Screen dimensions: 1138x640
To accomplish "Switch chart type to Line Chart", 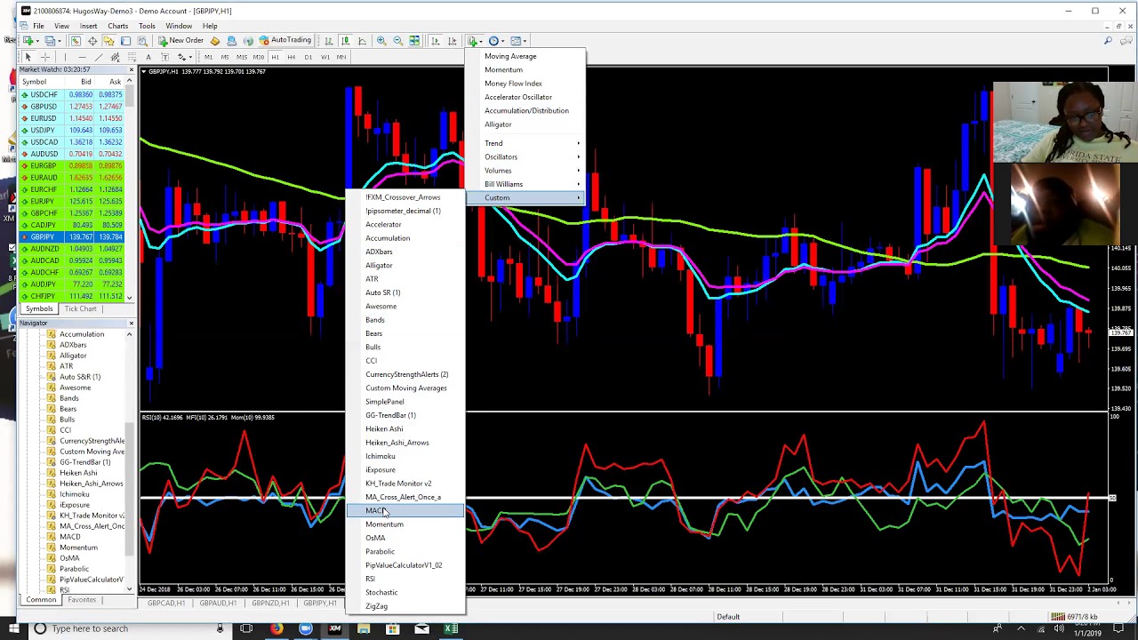I will click(x=362, y=41).
